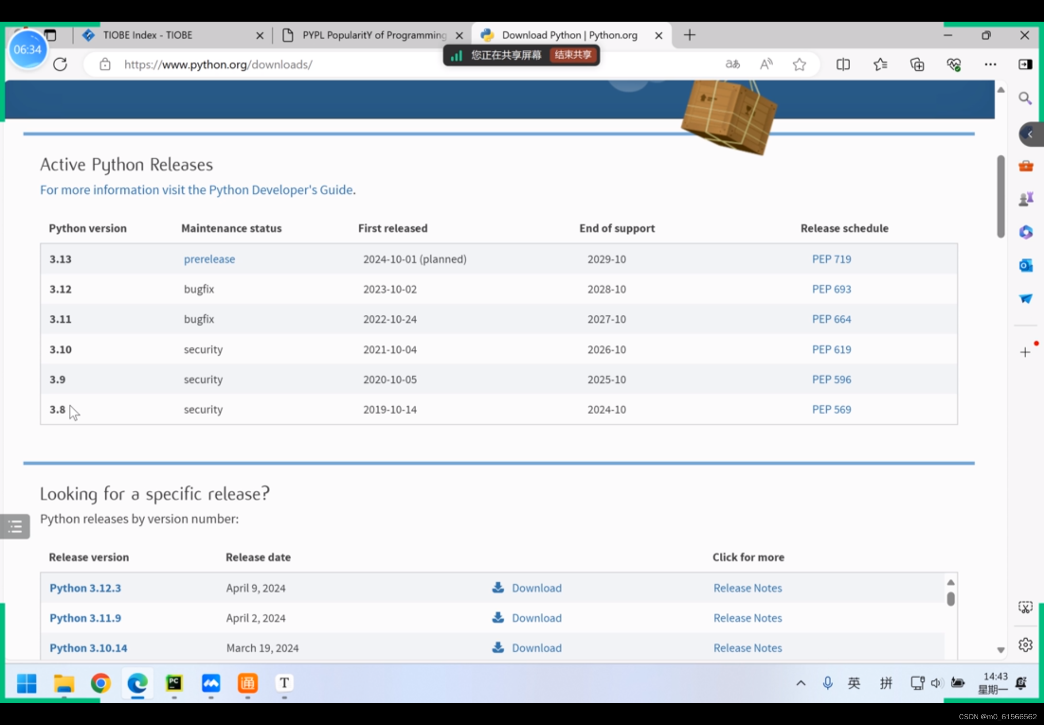This screenshot has height=725, width=1044.
Task: Open the Python 3.12.3 release link
Action: click(x=85, y=588)
